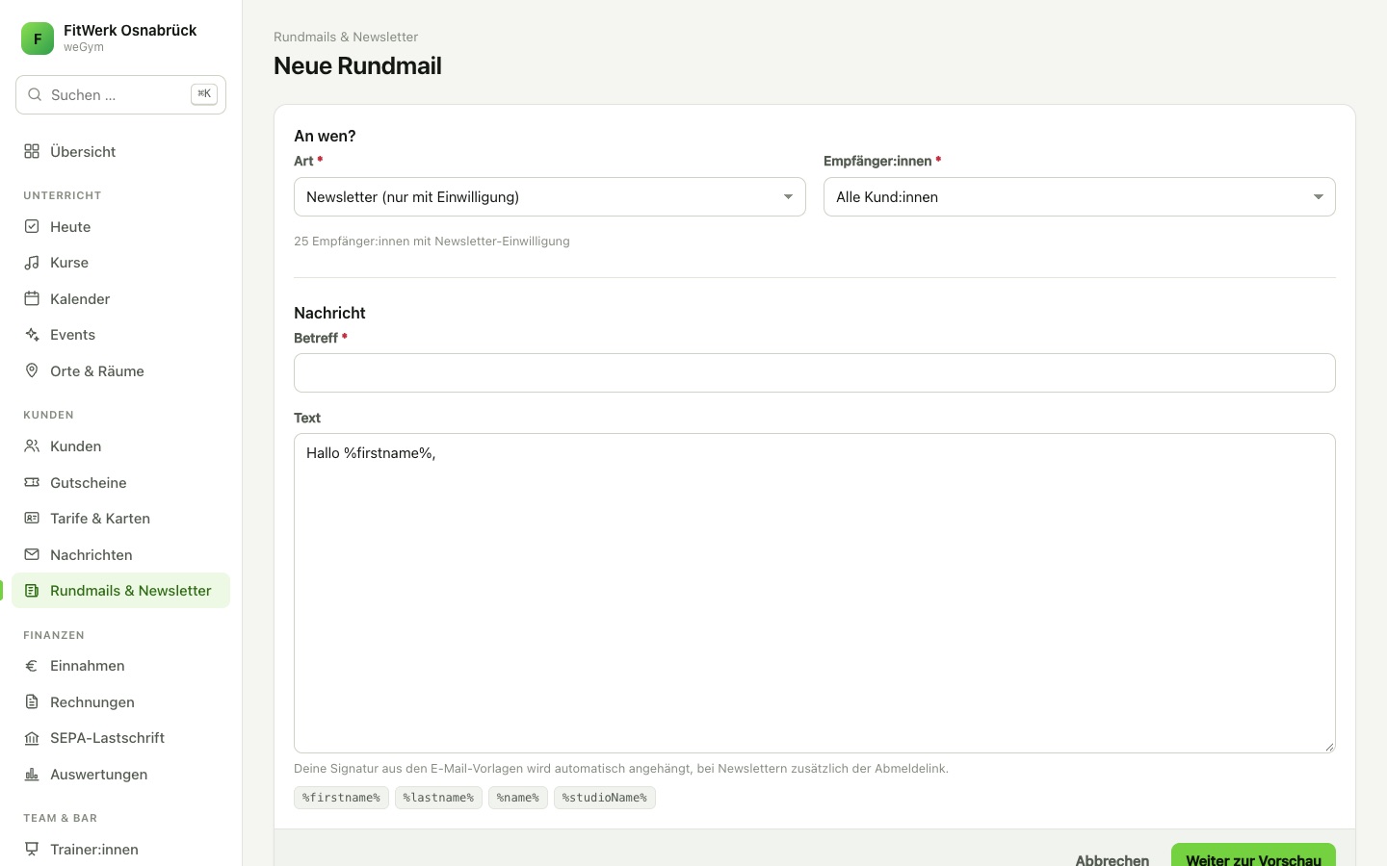Open SEPA-Lastschrift page
The image size is (1387, 866).
click(x=120, y=738)
